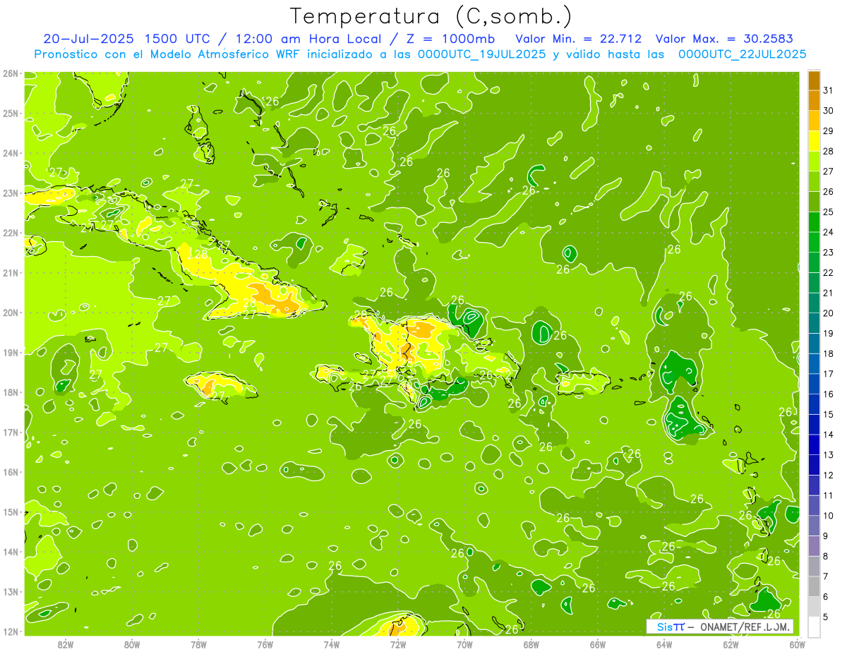Screen dimensions: 847x654
Task: Click the 78W longitude axis label
Action: pyautogui.click(x=198, y=644)
